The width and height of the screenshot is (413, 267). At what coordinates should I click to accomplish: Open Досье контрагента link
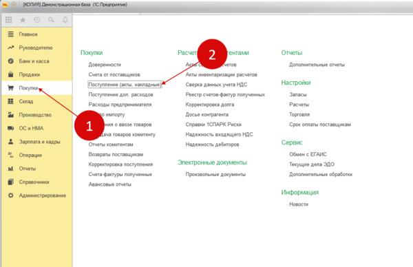206,114
